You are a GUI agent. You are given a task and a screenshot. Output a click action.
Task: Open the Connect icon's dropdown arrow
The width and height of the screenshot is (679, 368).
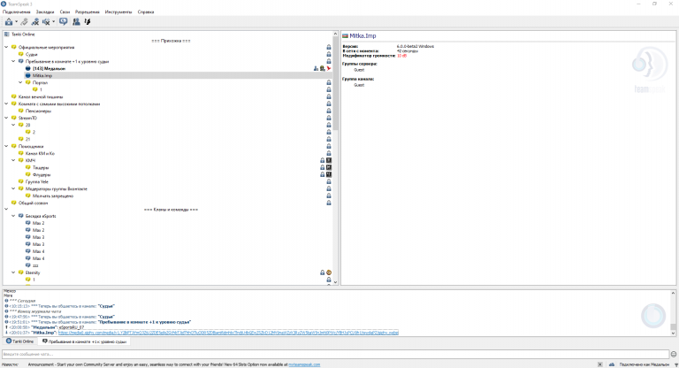coord(16,21)
